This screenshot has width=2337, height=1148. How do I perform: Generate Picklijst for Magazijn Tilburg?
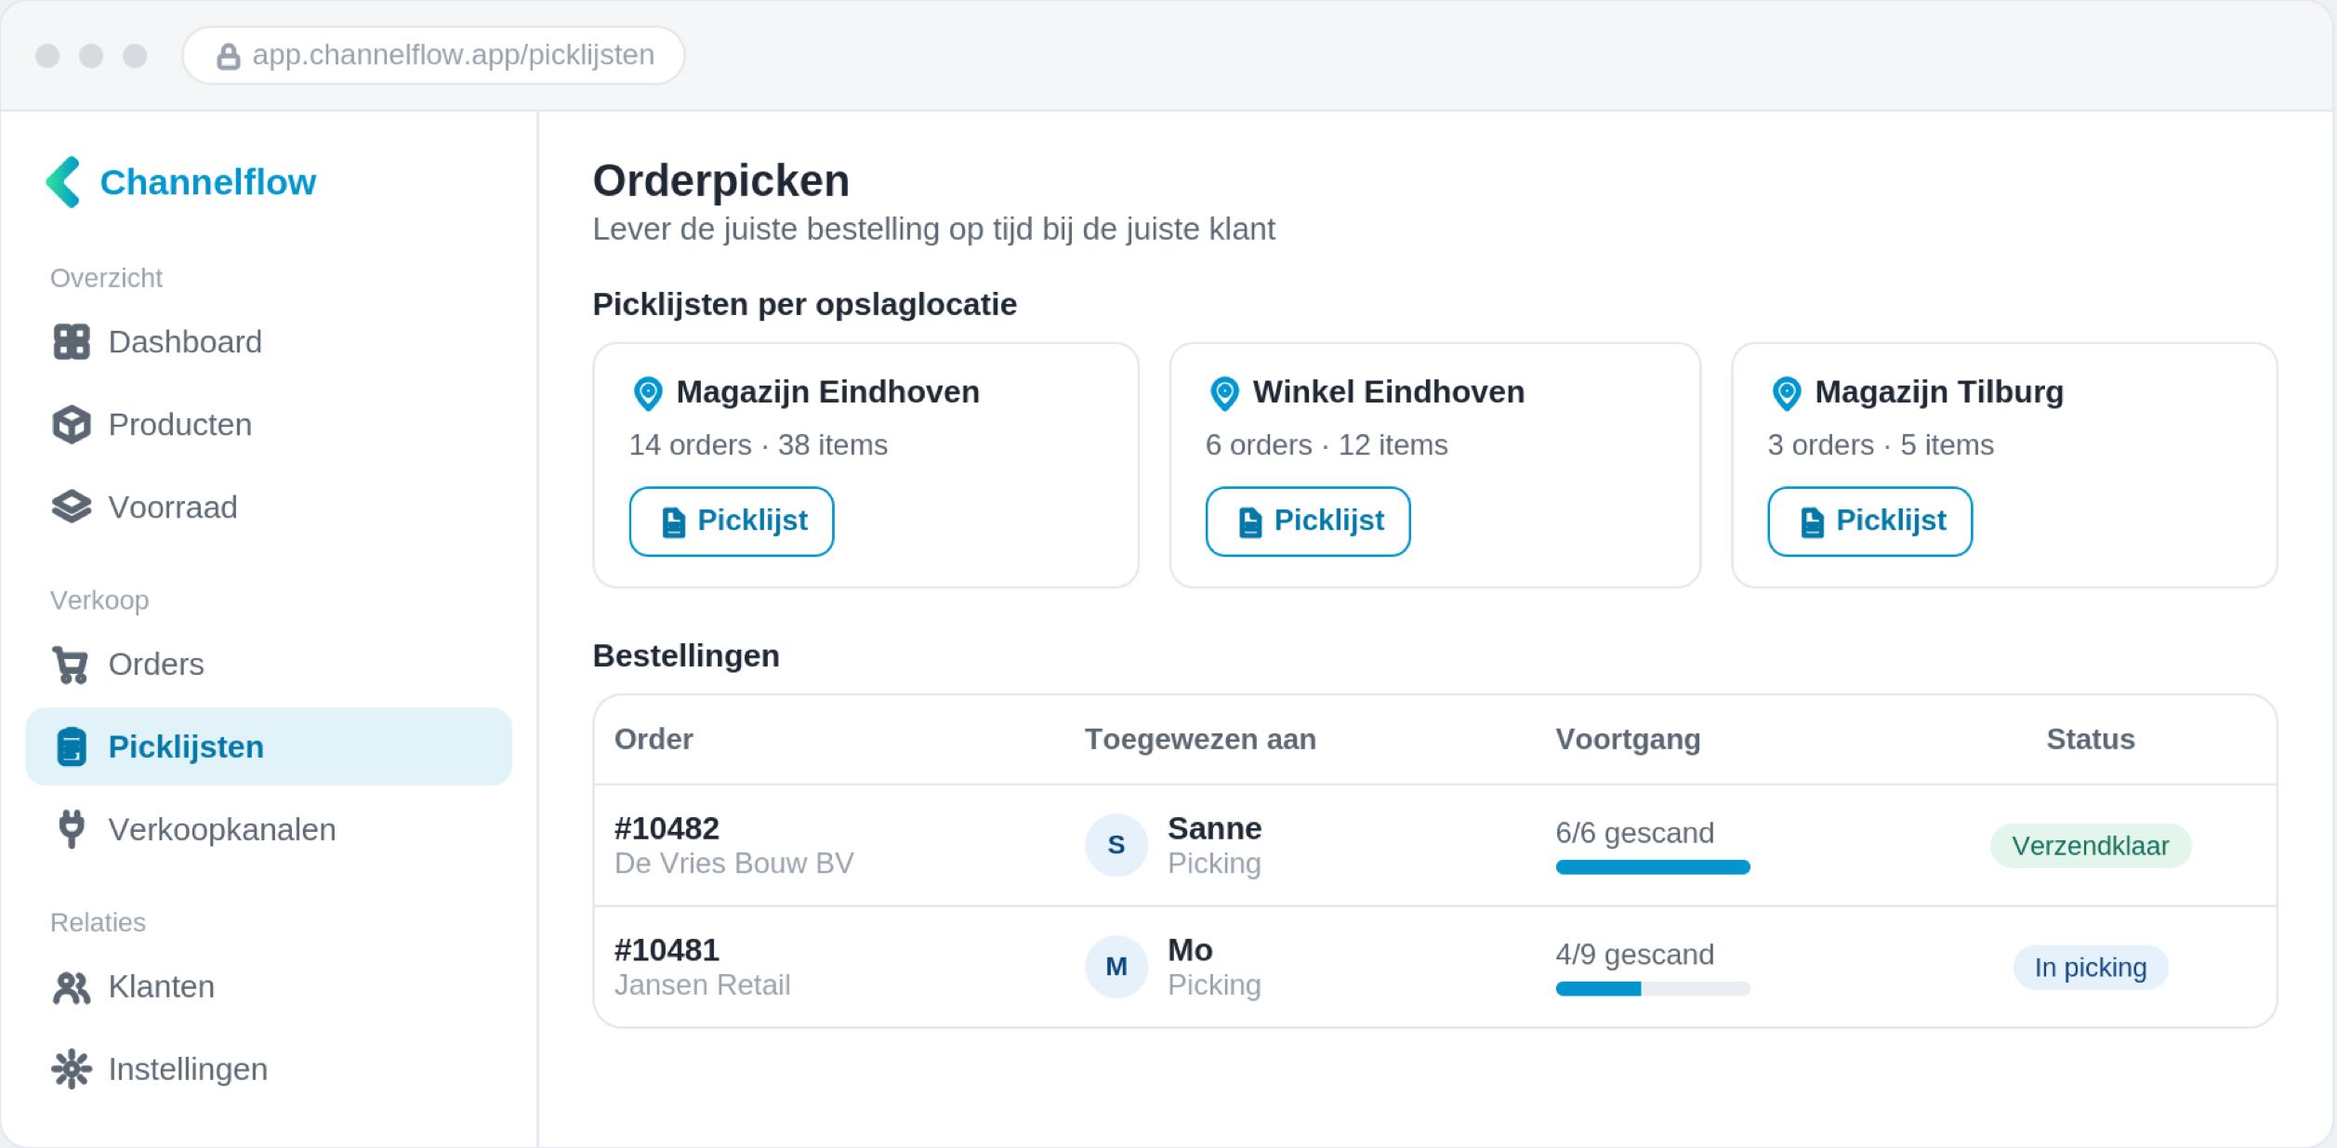pyautogui.click(x=1869, y=521)
